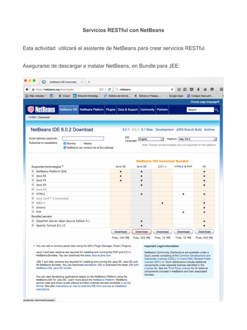Expand Más visitados bookmarks folder

click(36, 96)
